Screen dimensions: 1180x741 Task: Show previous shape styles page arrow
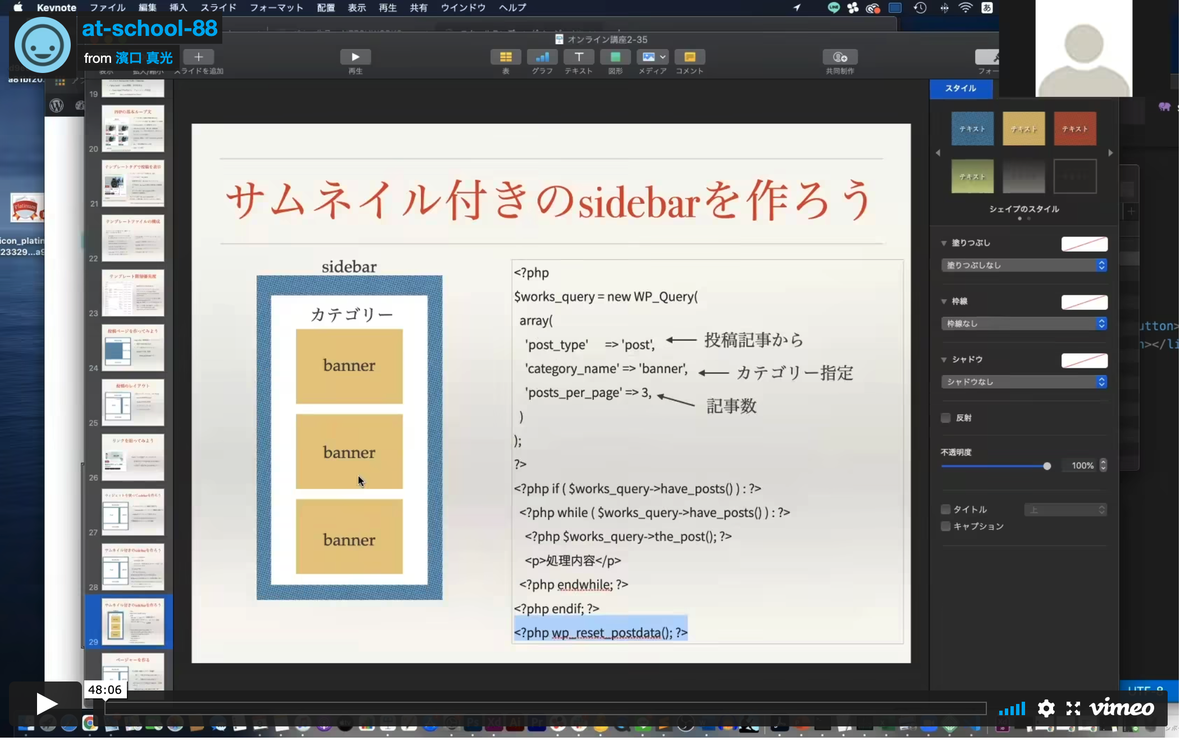[937, 153]
